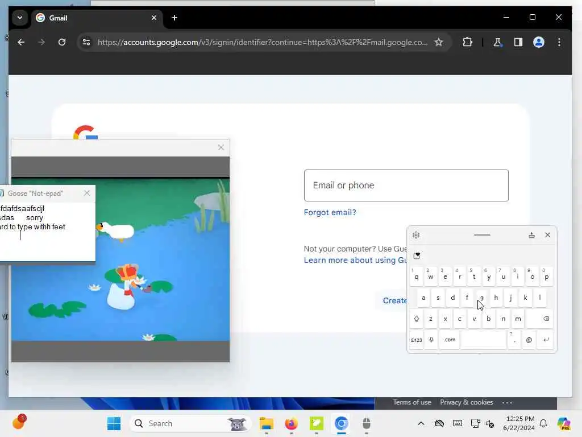Reload the Gmail sign-in page
Screen dimensions: 582x437
coord(62,42)
